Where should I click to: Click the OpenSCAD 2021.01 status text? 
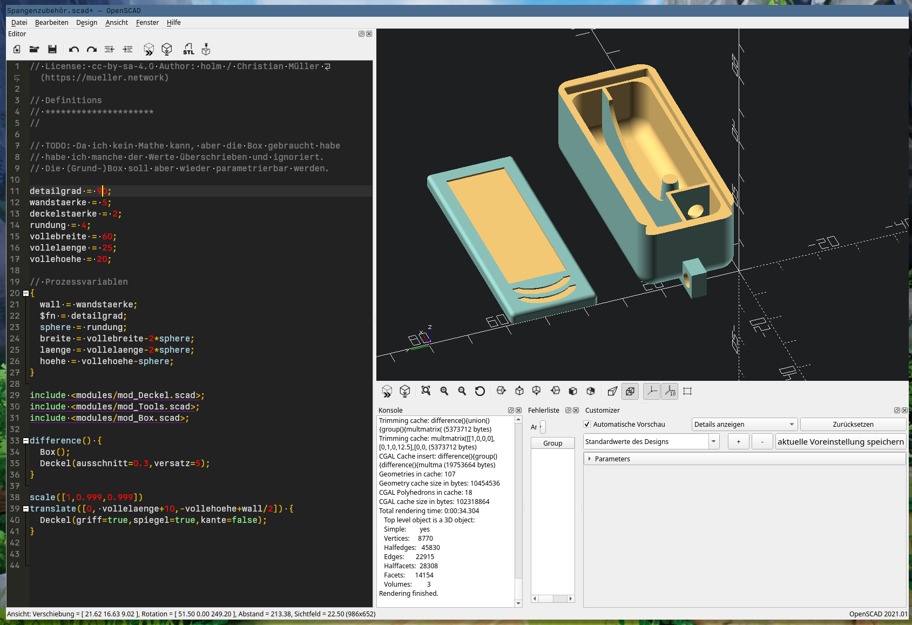[x=879, y=614]
